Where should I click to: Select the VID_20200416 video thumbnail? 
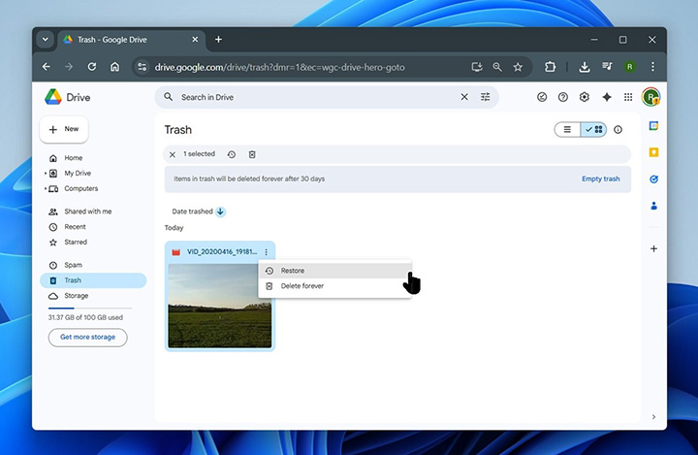[x=220, y=306]
